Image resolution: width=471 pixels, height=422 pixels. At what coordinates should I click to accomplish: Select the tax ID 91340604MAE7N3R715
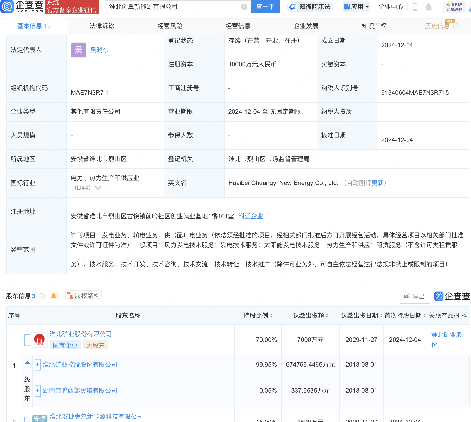click(415, 93)
